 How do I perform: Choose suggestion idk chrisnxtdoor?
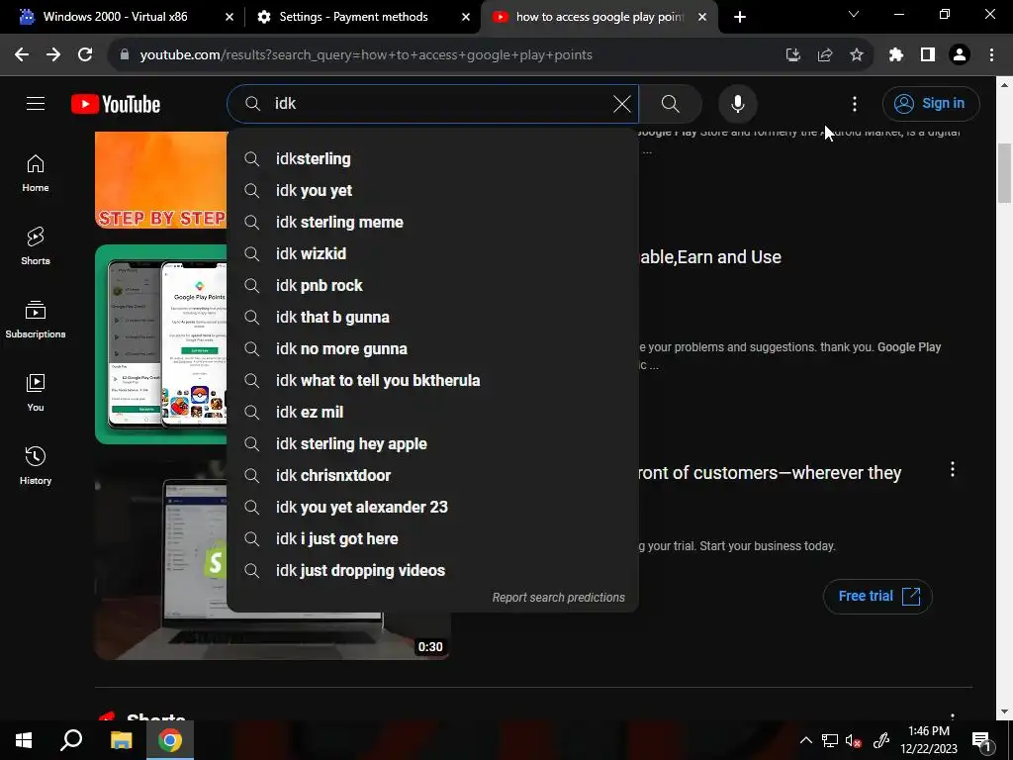pos(433,476)
